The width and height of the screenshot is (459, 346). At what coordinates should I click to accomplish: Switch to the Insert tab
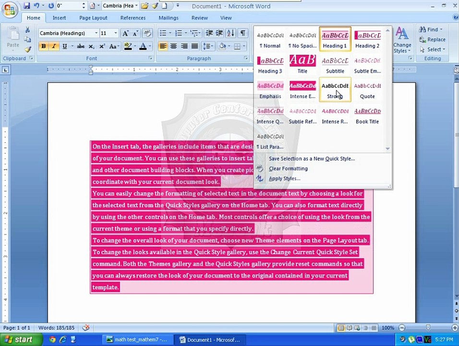59,18
